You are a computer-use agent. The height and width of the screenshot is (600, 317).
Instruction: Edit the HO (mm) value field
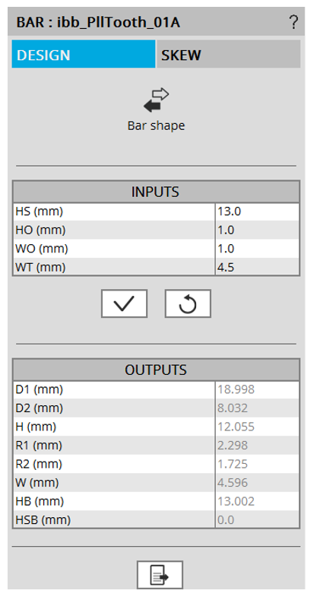pos(257,230)
